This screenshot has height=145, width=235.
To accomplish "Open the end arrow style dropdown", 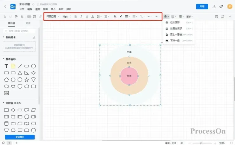I will click(x=157, y=16).
